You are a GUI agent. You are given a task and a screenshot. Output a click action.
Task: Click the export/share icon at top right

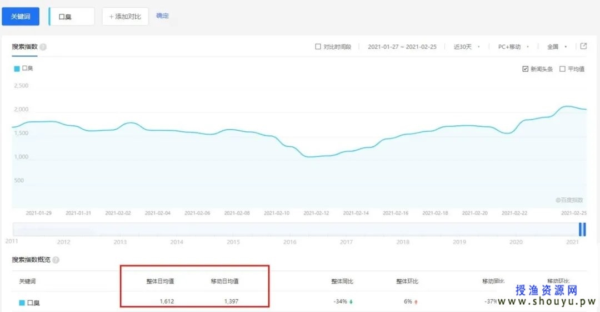[x=583, y=47]
